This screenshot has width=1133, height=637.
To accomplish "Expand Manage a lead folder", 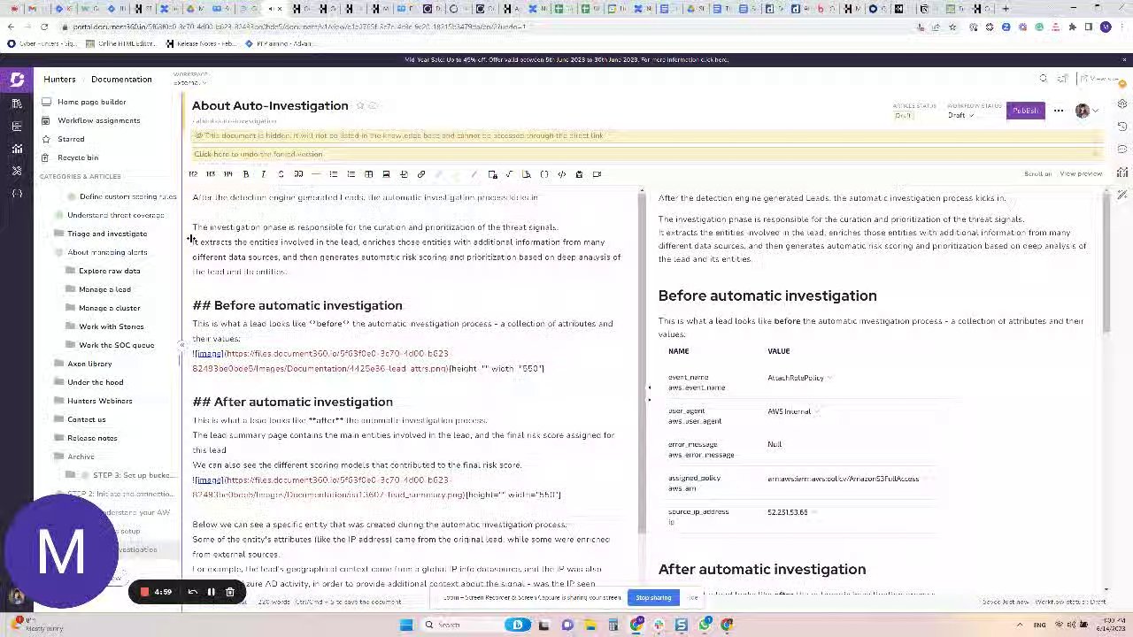I will [104, 289].
